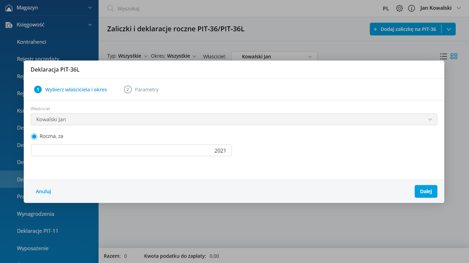Click the year field showing 2021
This screenshot has width=469, height=263.
(x=131, y=150)
